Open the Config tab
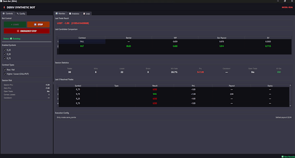295x158 pixels. coord(21,13)
